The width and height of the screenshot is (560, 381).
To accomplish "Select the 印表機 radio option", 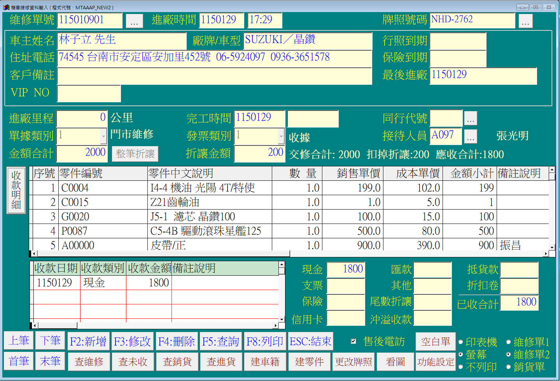I will pyautogui.click(x=461, y=342).
